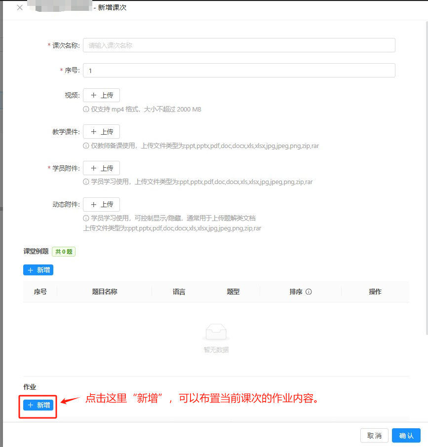Click info icon in 教学课件 hint text
Screen dimensions: 428x447
click(x=86, y=146)
